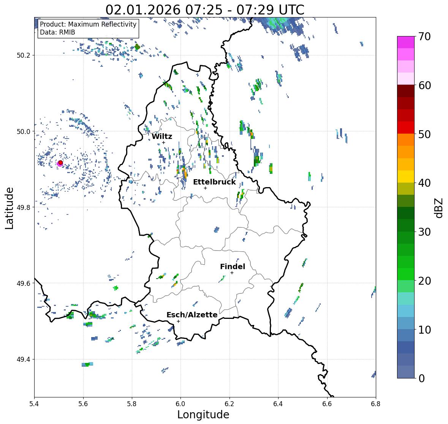
Task: Click the 5.8 longitude tick label
Action: pos(132,404)
